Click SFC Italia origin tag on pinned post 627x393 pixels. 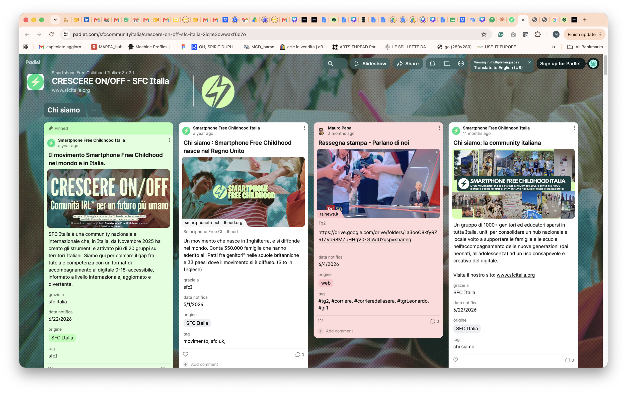pyautogui.click(x=62, y=338)
